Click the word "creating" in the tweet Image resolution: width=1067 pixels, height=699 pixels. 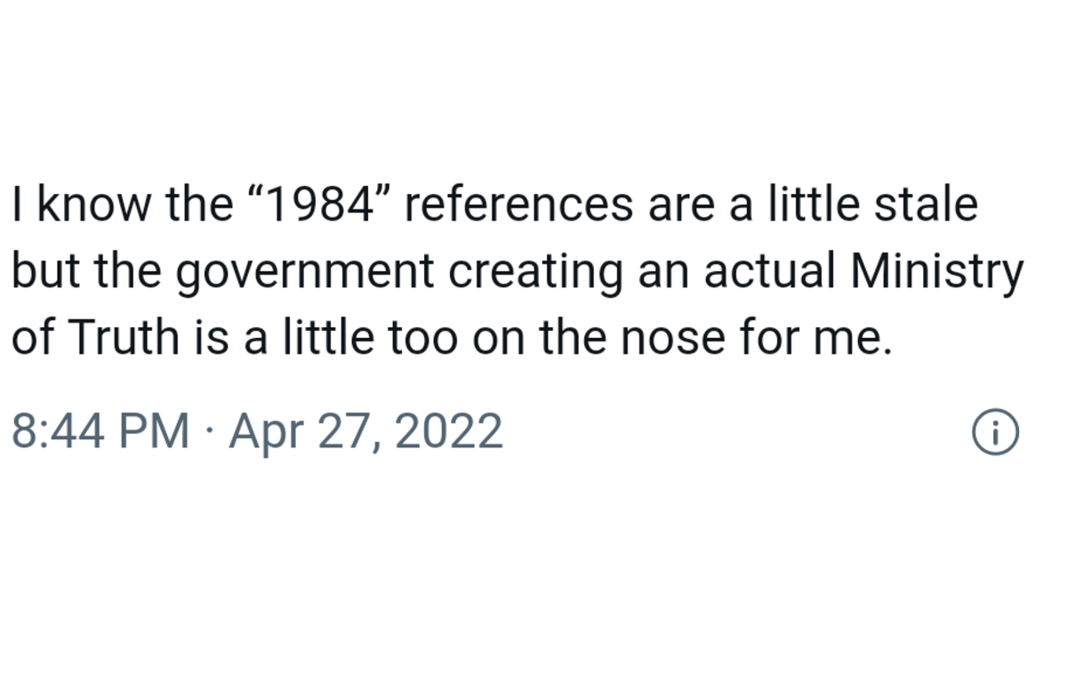(535, 273)
